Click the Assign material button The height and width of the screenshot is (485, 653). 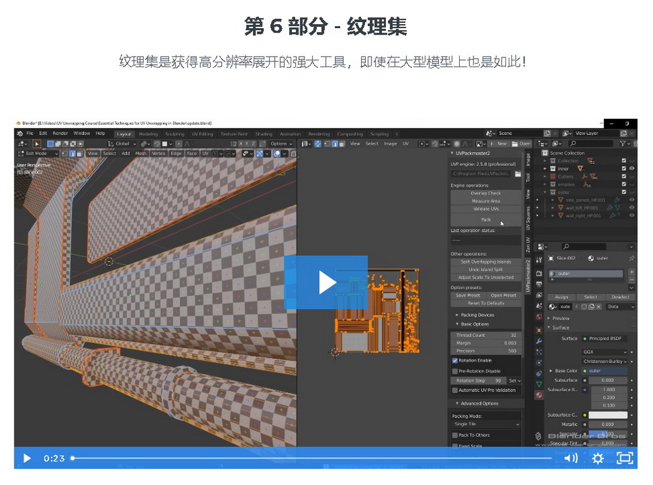(561, 297)
